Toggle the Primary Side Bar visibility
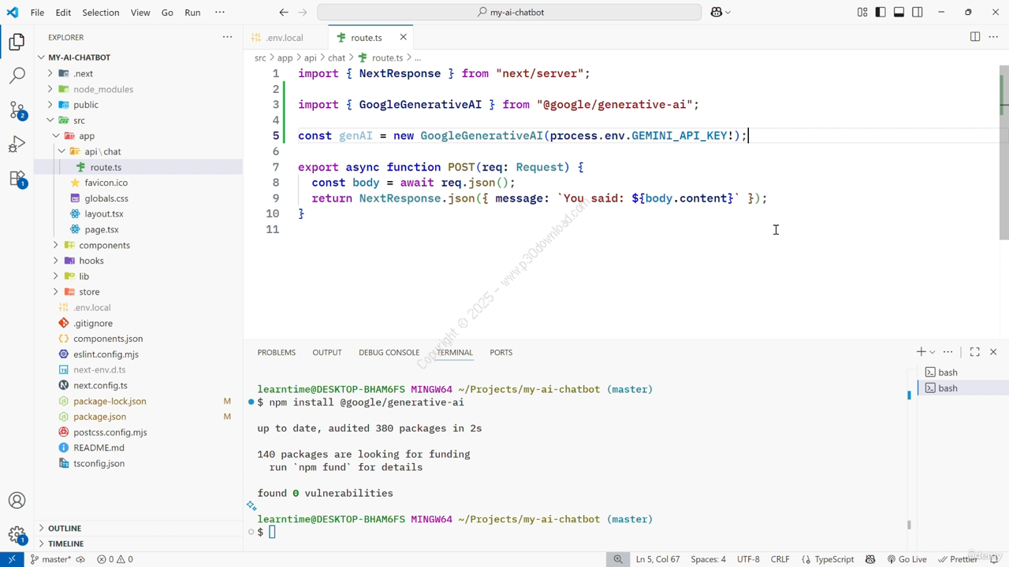Image resolution: width=1009 pixels, height=567 pixels. (x=881, y=12)
